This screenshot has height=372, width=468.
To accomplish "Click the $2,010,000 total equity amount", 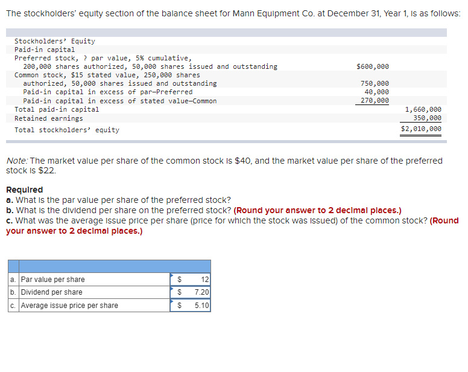I will (421, 129).
